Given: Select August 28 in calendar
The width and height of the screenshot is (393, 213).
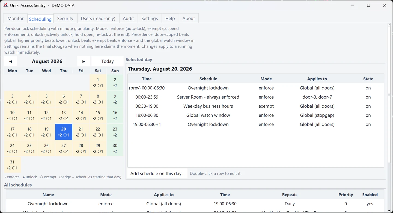Looking at the screenshot, I should click(81, 148).
